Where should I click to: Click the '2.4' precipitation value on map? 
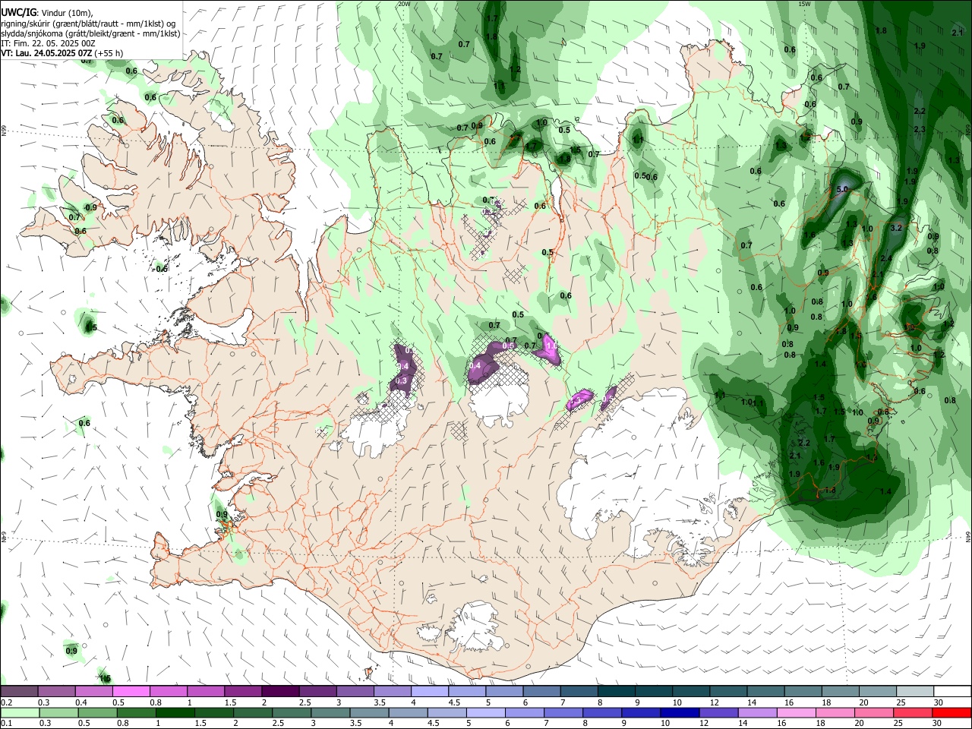coord(886,258)
